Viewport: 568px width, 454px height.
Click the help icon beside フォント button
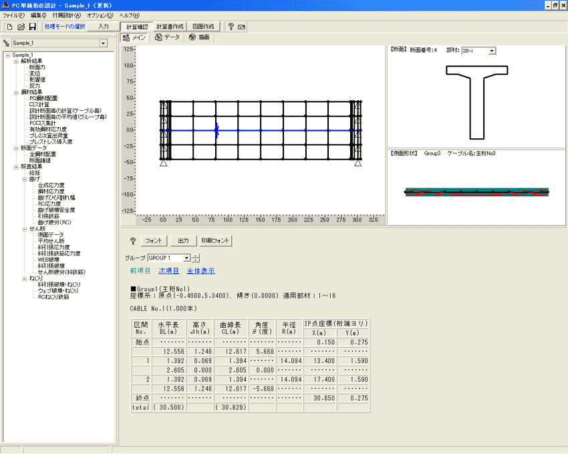[x=132, y=240]
